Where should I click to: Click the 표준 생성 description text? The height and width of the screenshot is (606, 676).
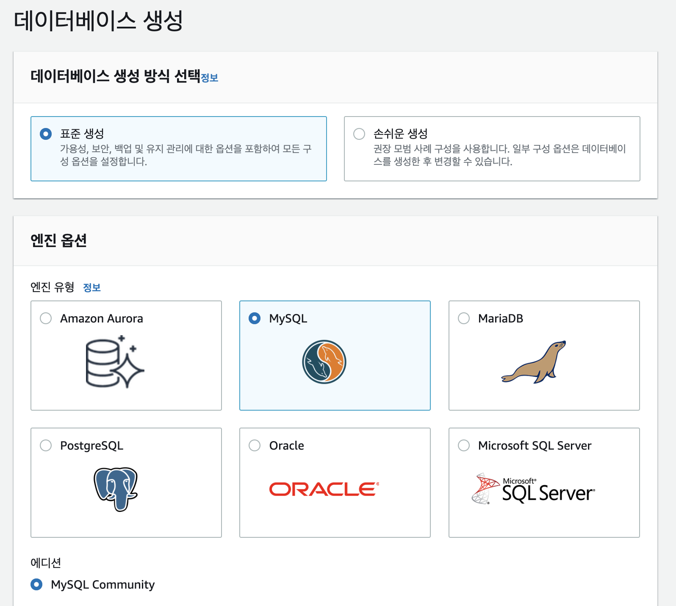(186, 155)
